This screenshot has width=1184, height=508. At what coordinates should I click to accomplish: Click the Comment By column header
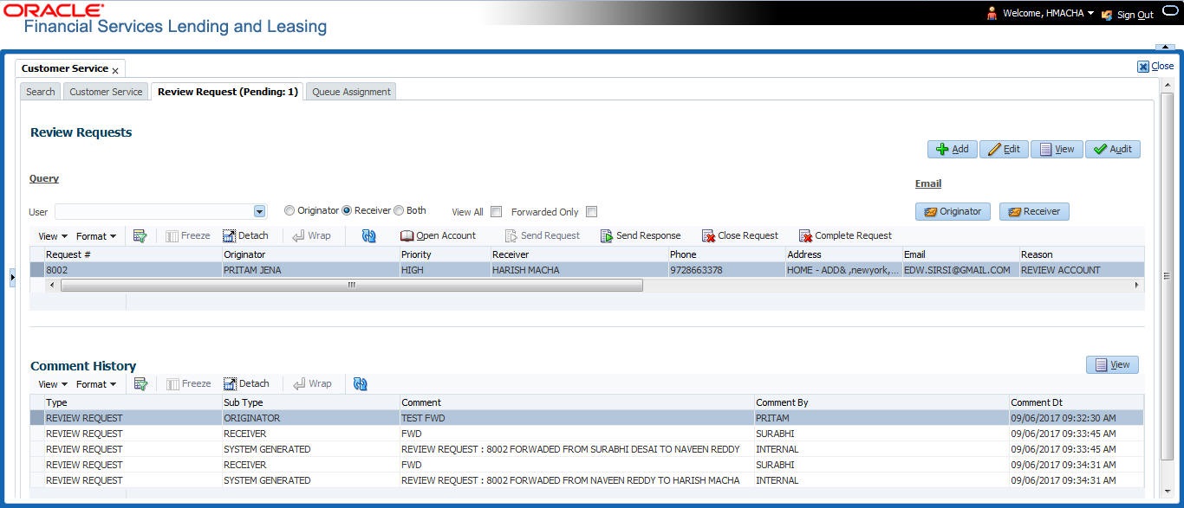(x=881, y=402)
